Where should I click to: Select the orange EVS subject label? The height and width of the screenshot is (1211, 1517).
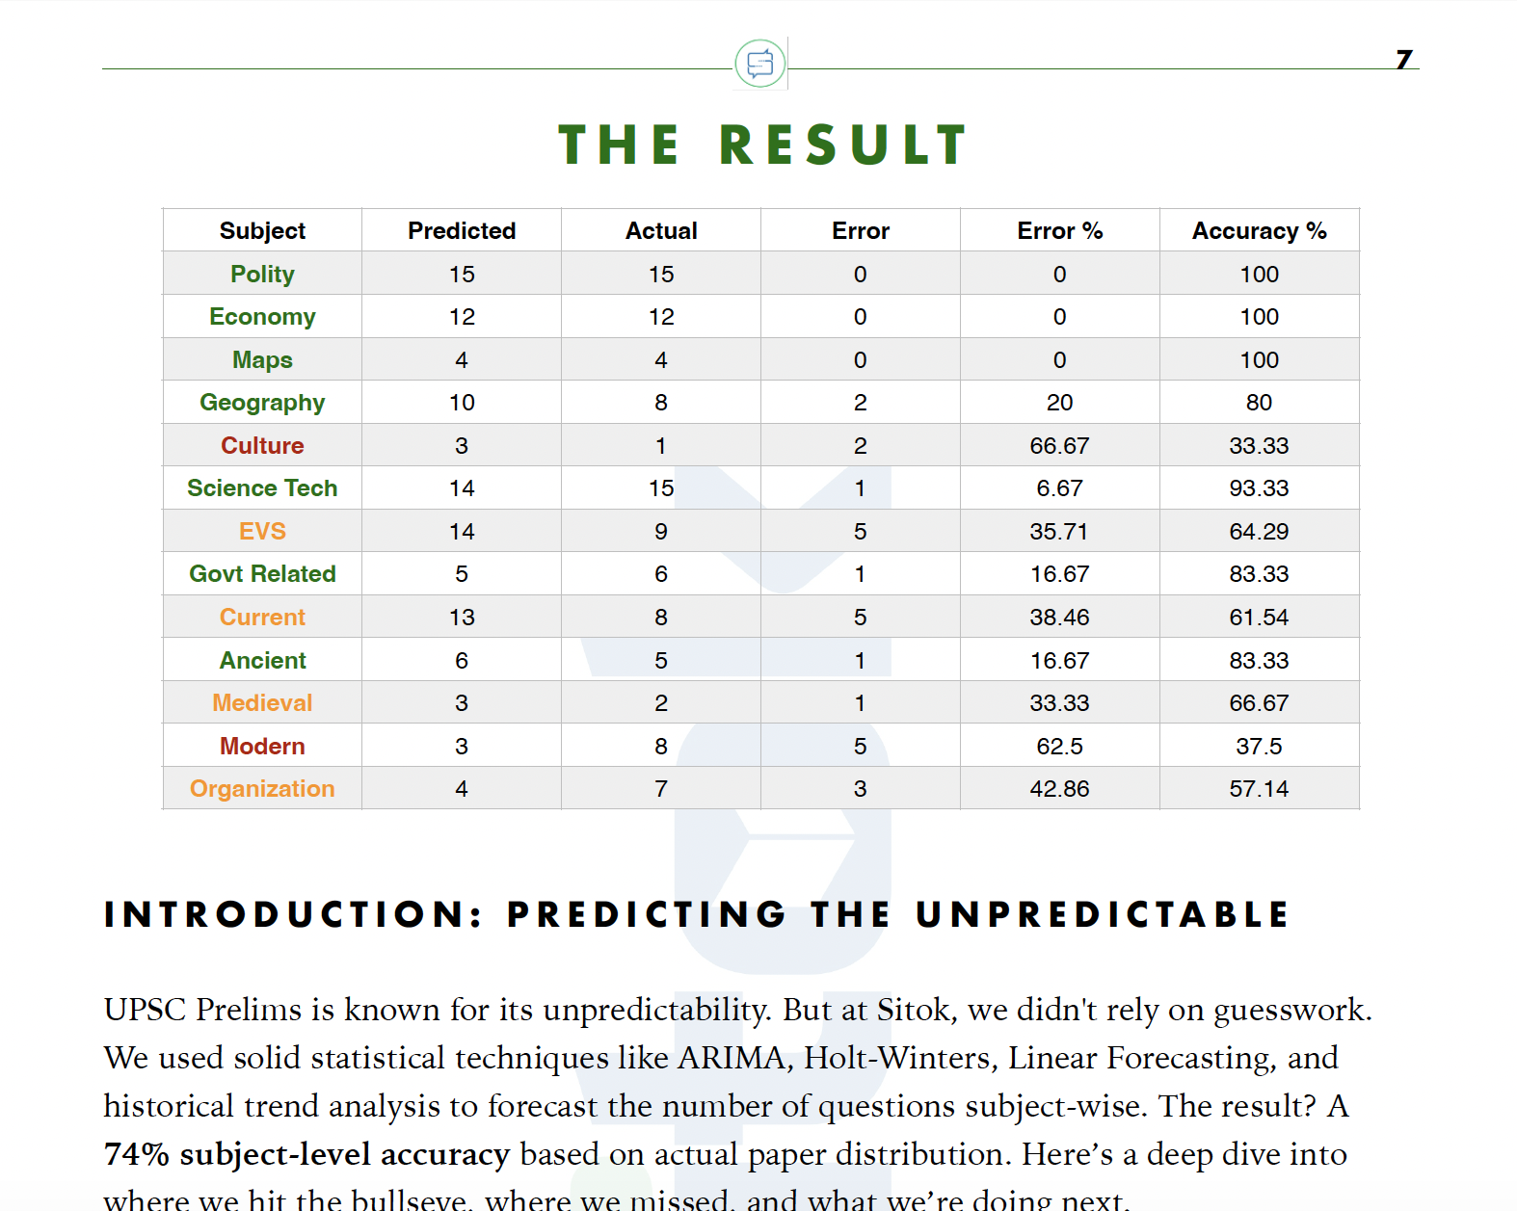(x=262, y=532)
